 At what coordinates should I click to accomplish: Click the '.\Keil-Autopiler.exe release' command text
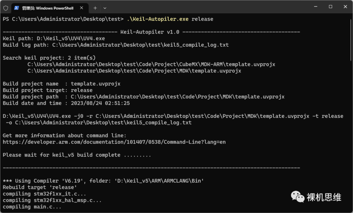coord(170,19)
